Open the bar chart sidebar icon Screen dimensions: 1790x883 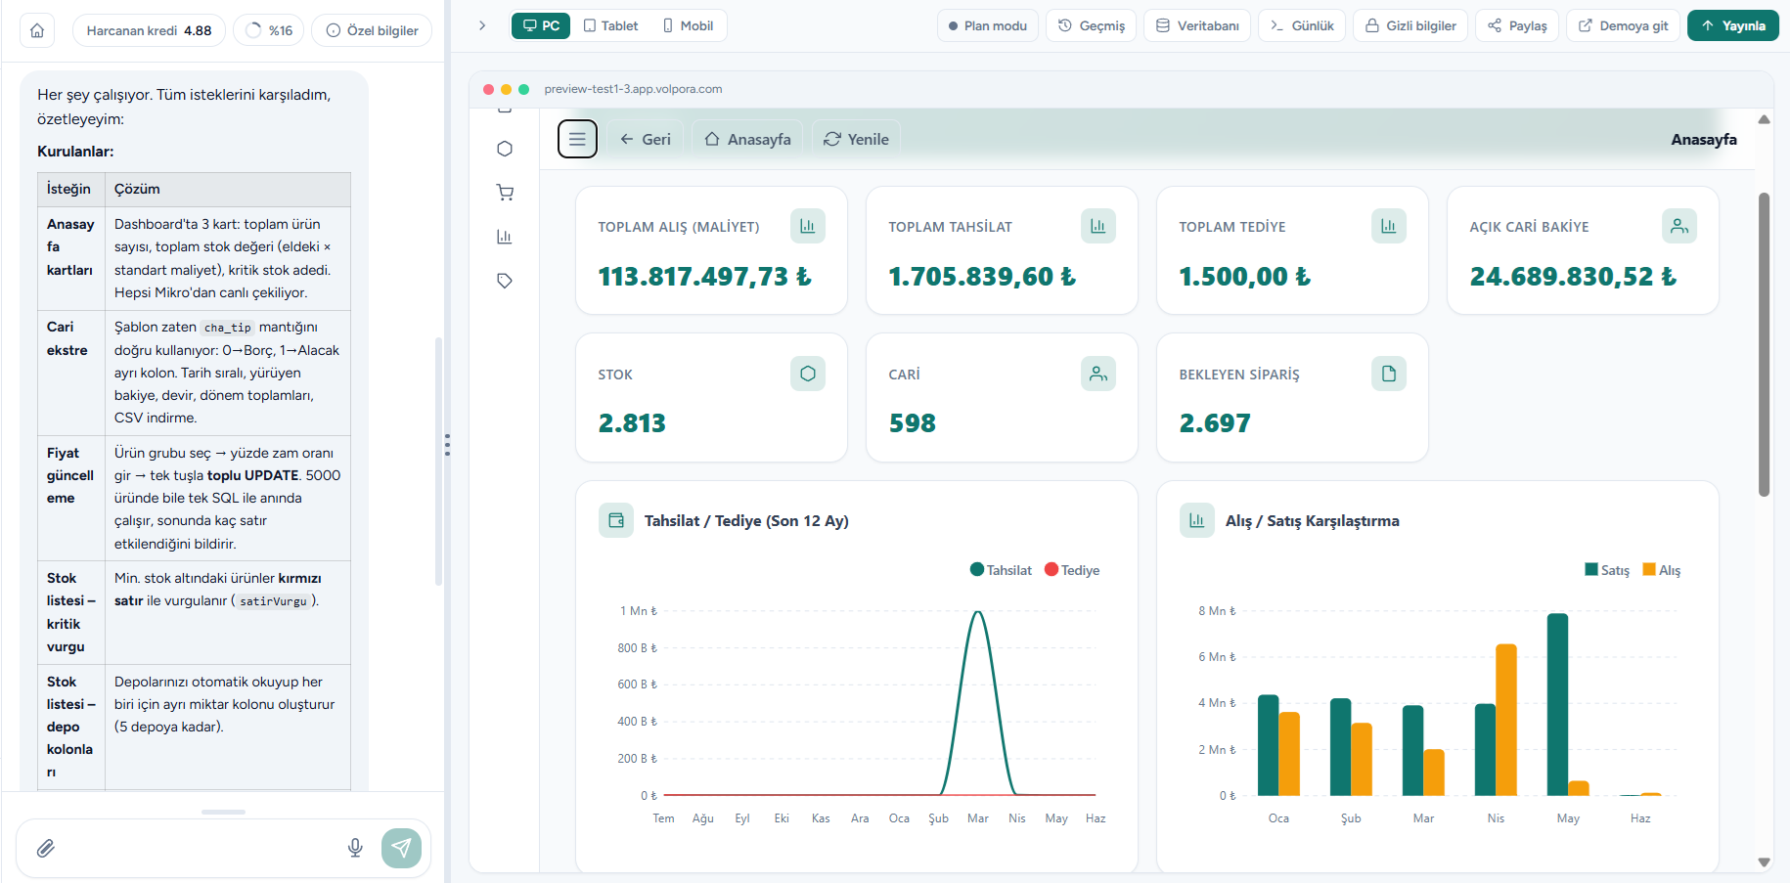[x=505, y=237]
